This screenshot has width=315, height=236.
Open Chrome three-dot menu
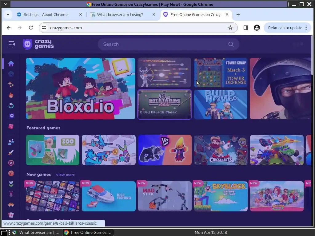click(306, 28)
